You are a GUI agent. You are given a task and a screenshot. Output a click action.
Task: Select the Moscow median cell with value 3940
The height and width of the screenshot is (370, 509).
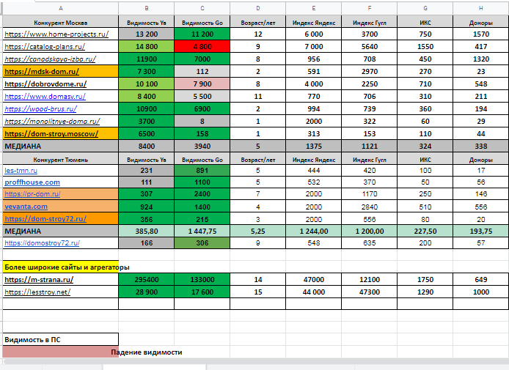202,147
